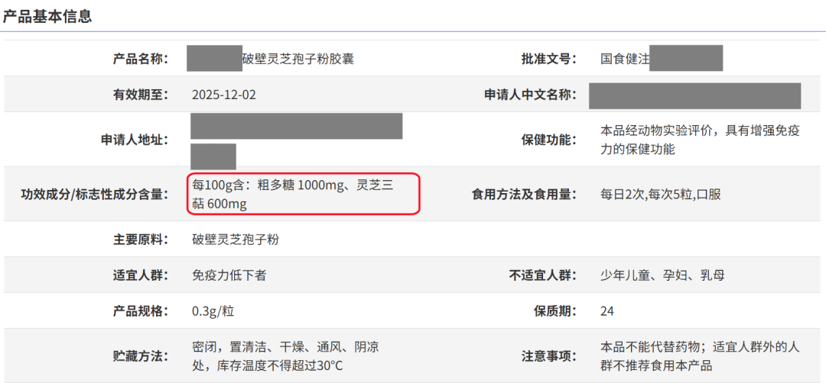Viewport: 826px width, 383px height.
Task: Click product name 破壁灵芝孢子粉胶囊
Action: click(x=298, y=59)
